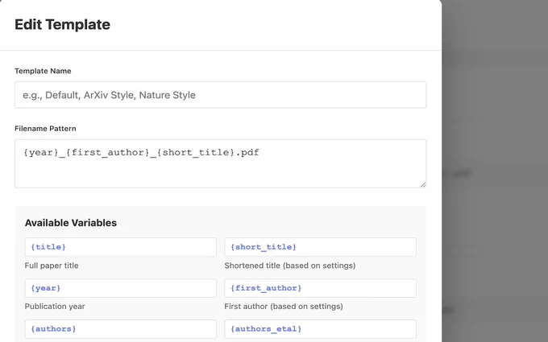The width and height of the screenshot is (548, 342).
Task: Click the Filename Pattern field label
Action: (45, 129)
